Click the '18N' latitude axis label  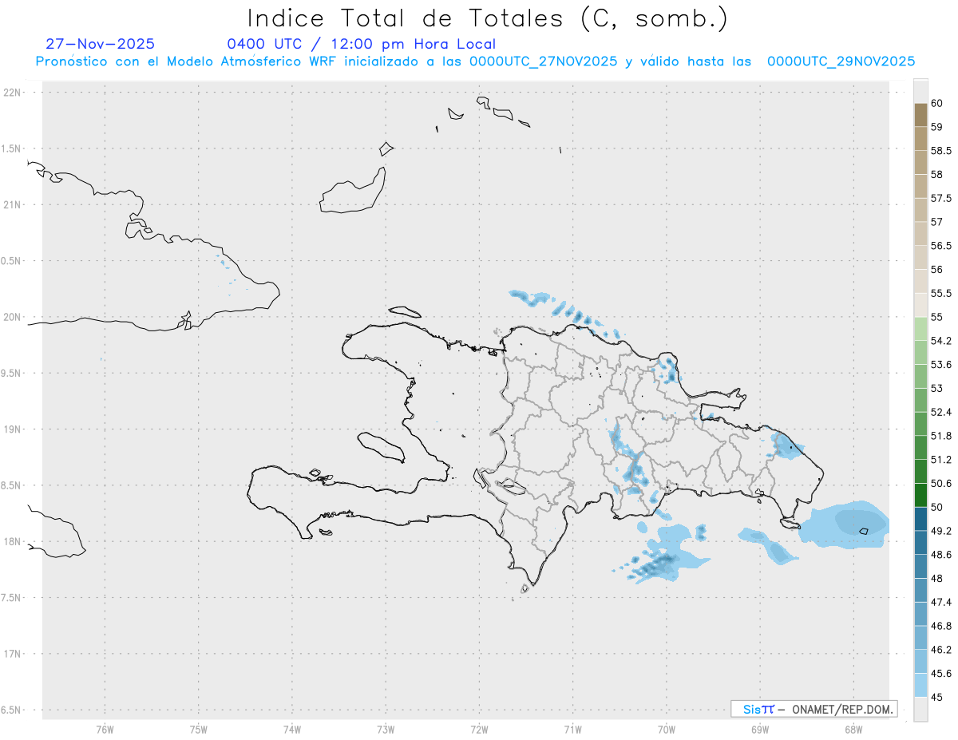pyautogui.click(x=14, y=541)
